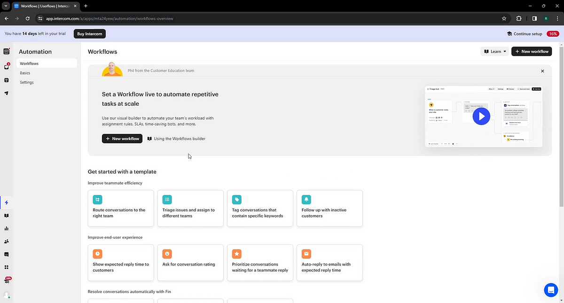The height and width of the screenshot is (303, 564).
Task: Click the Improve teammate efficiency label
Action: click(x=115, y=183)
